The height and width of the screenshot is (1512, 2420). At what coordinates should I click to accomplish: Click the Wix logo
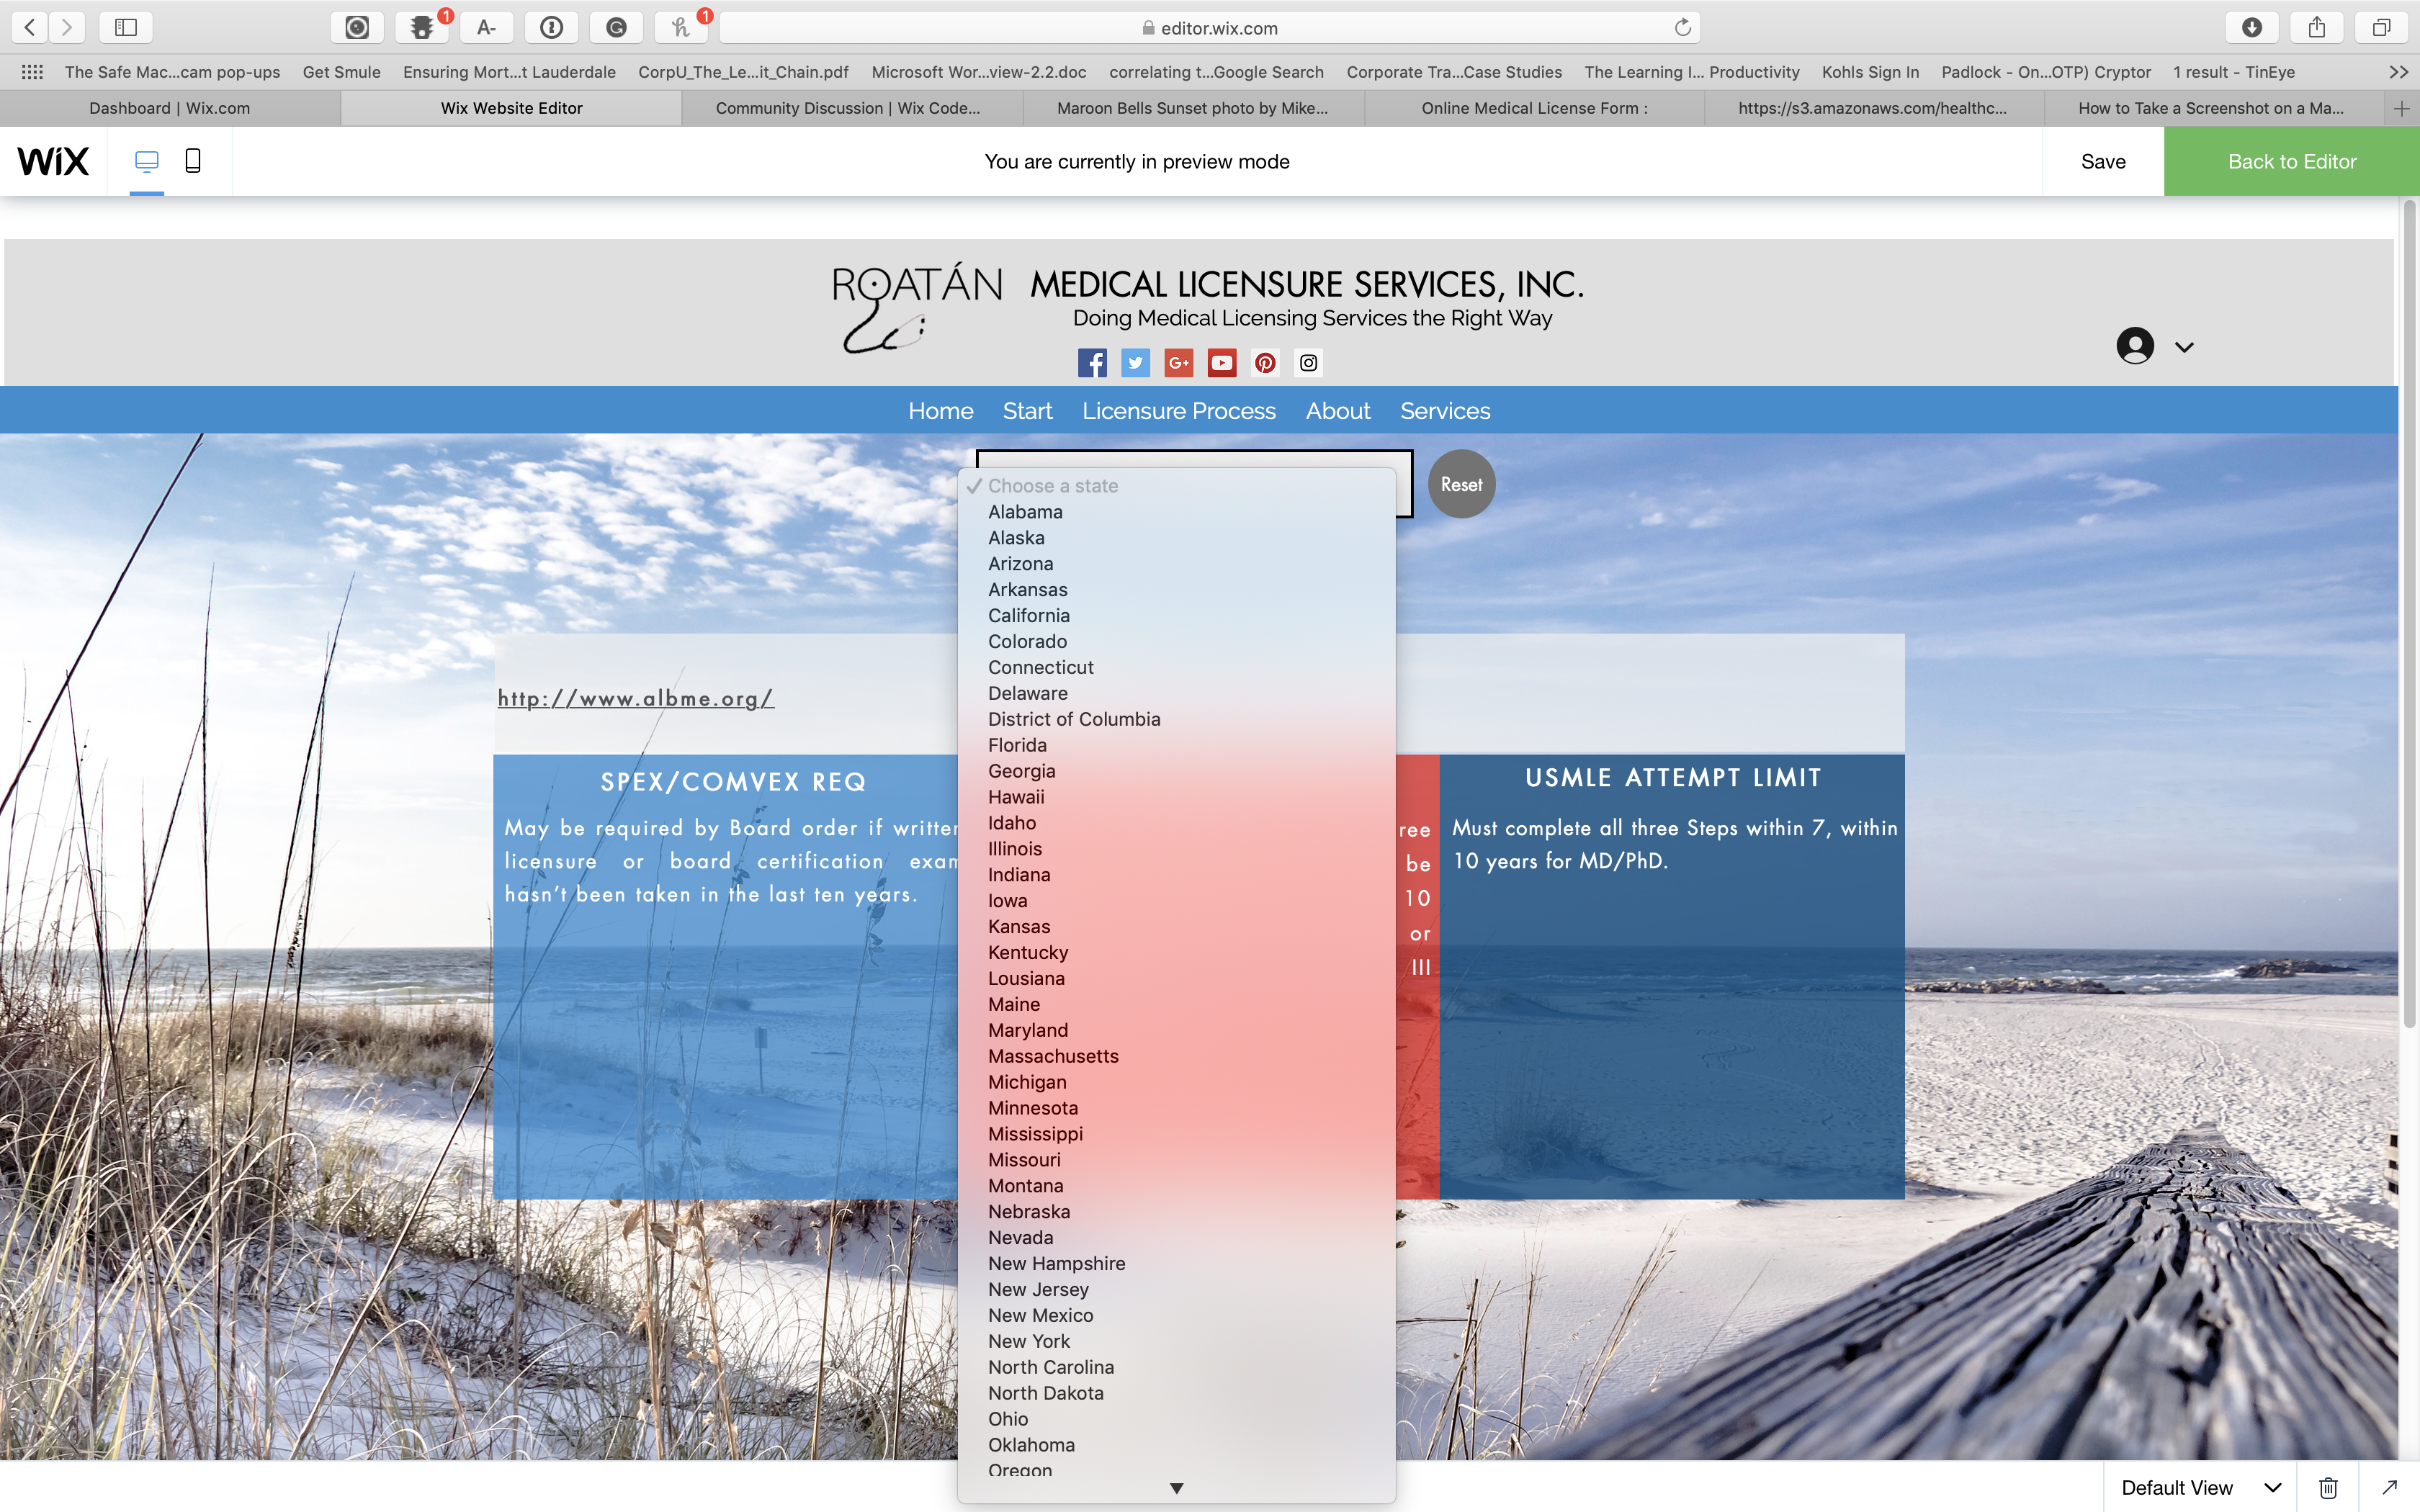tap(53, 161)
